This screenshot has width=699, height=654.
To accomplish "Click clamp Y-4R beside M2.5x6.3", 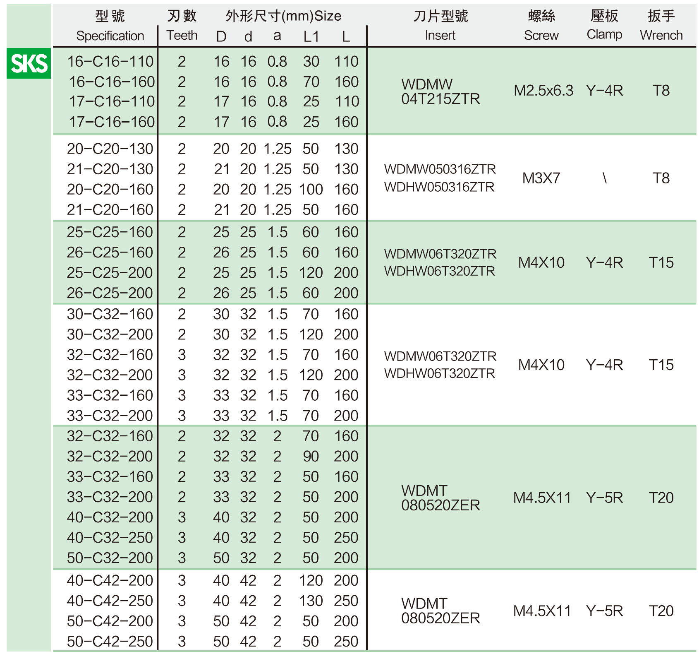I will pos(604,91).
